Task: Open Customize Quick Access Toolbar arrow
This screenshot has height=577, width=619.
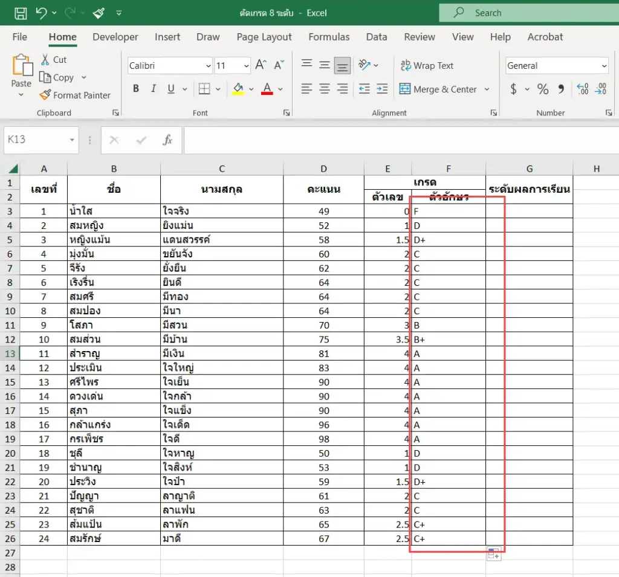Action: 119,13
